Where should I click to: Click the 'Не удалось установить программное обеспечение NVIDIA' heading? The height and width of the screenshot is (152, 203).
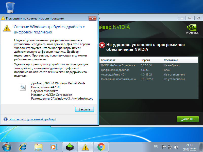tap(145, 47)
